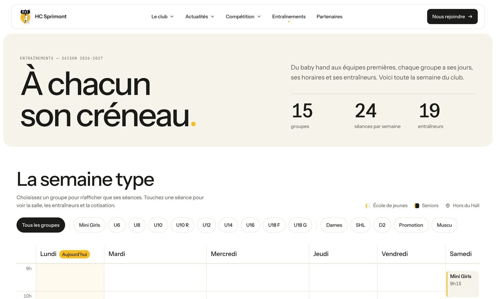Expand the Le club dropdown chevron
The width and height of the screenshot is (496, 299).
172,17
